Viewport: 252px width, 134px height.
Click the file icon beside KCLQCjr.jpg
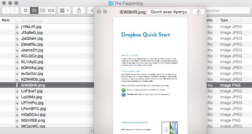[17, 56]
